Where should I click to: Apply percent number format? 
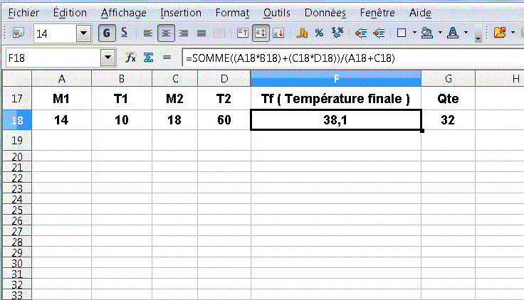(x=319, y=33)
